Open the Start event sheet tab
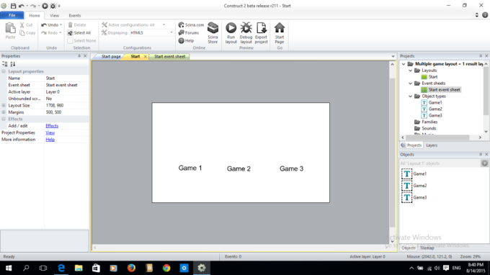This screenshot has width=490, height=275. [169, 56]
